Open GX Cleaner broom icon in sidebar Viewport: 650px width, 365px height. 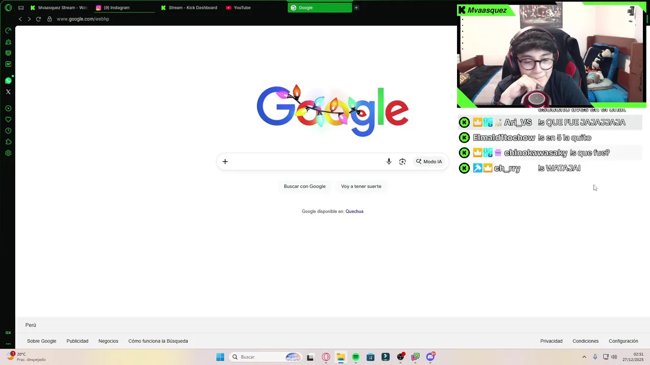coord(8,42)
